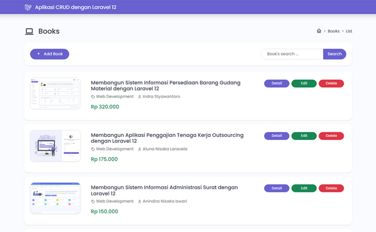376x232 pixels.
Task: Click the author icon next to Indra Styawantoro
Action: pos(140,97)
